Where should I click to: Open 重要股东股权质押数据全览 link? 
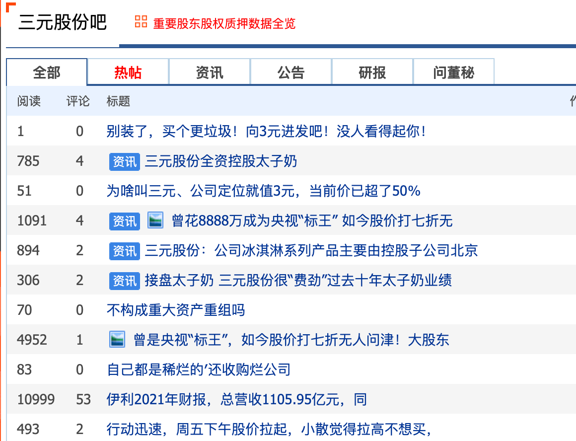tap(223, 23)
